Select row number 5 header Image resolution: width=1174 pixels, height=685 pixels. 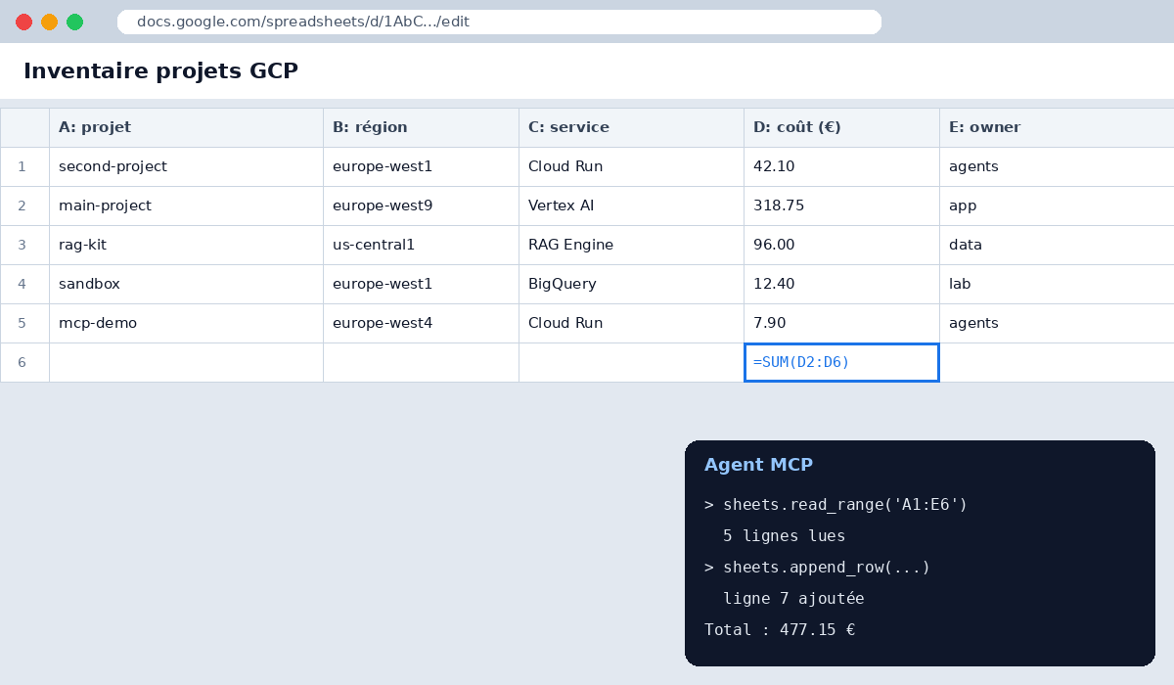point(24,323)
